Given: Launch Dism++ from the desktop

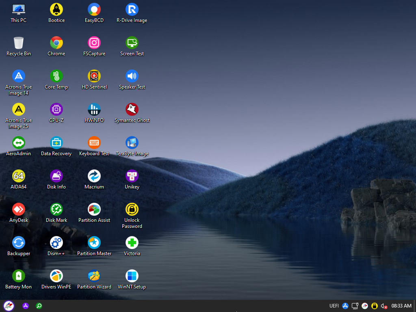Looking at the screenshot, I should click(56, 243).
